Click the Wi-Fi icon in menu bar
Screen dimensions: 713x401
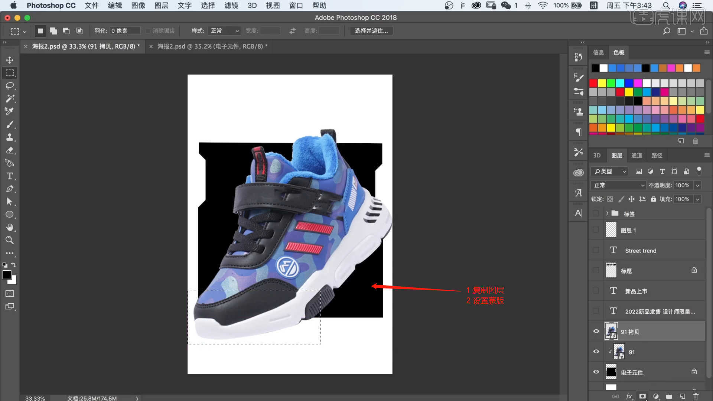coord(543,5)
